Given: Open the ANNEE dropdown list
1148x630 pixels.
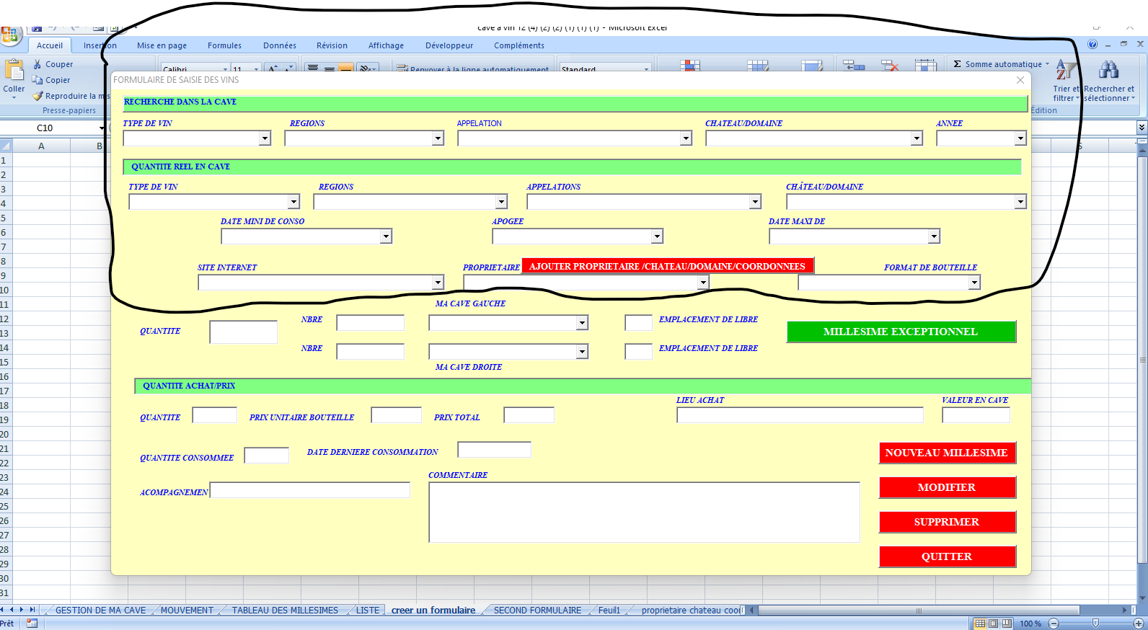Looking at the screenshot, I should click(x=1020, y=138).
